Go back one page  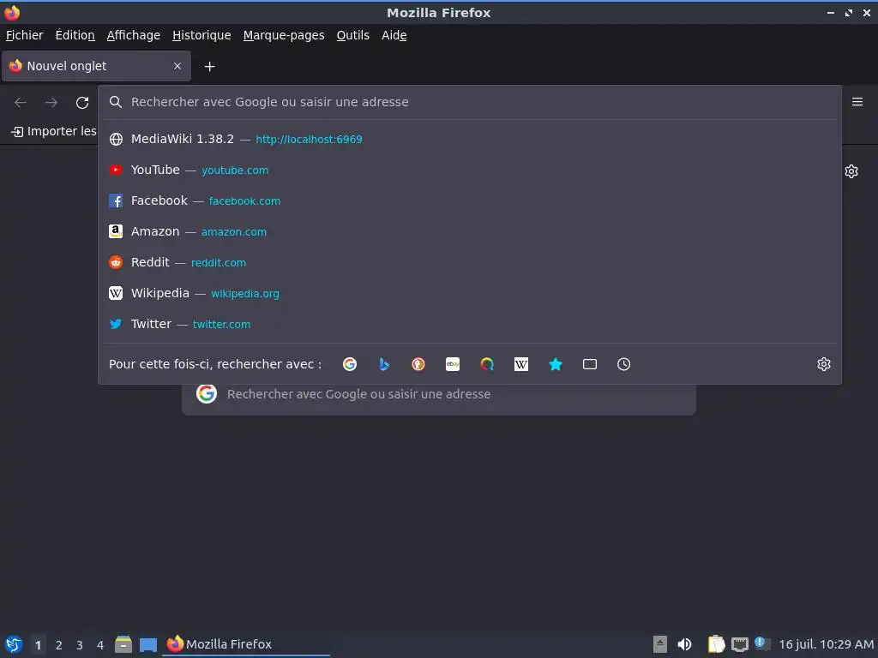tap(21, 103)
